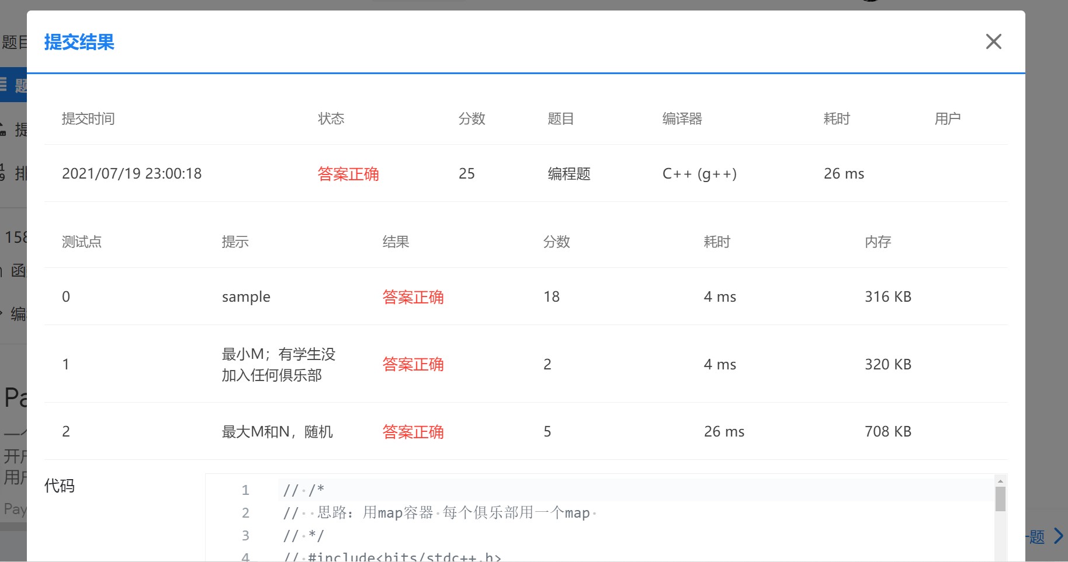Click the 状态 column header

pyautogui.click(x=331, y=118)
